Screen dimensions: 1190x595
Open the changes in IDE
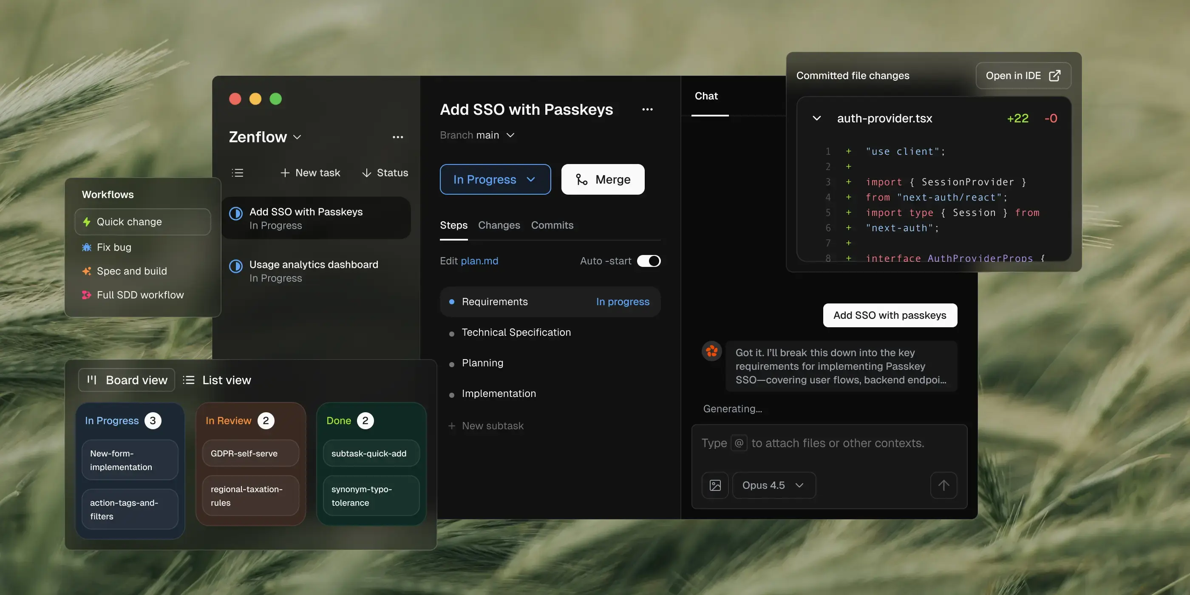point(1022,75)
